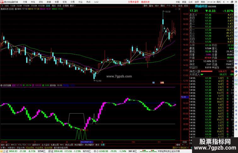The height and width of the screenshot is (153, 238).
Task: Open the 资金分布 tab
Action: click(x=21, y=148)
